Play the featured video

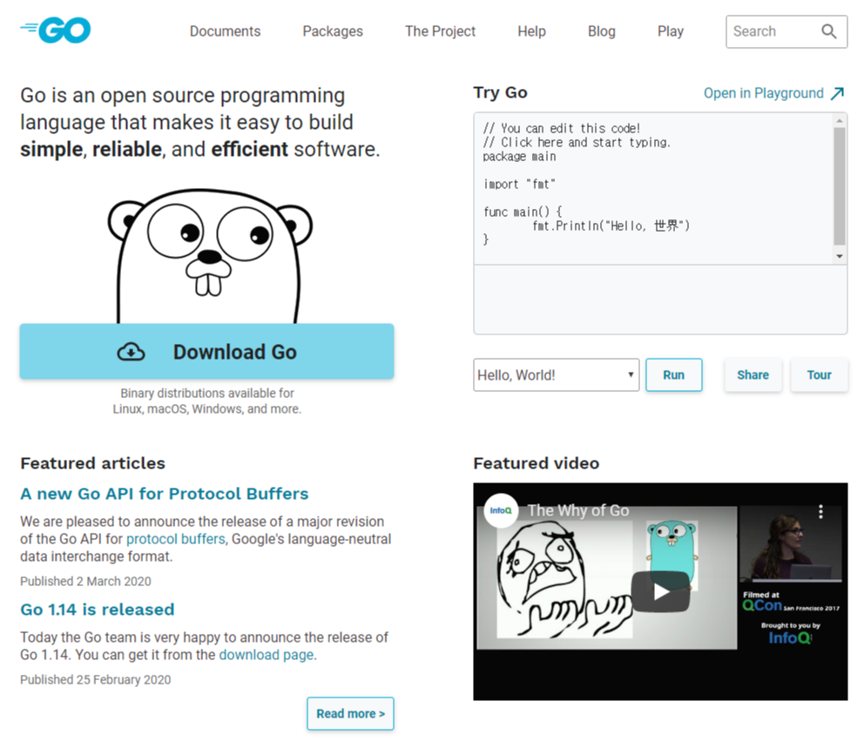660,591
